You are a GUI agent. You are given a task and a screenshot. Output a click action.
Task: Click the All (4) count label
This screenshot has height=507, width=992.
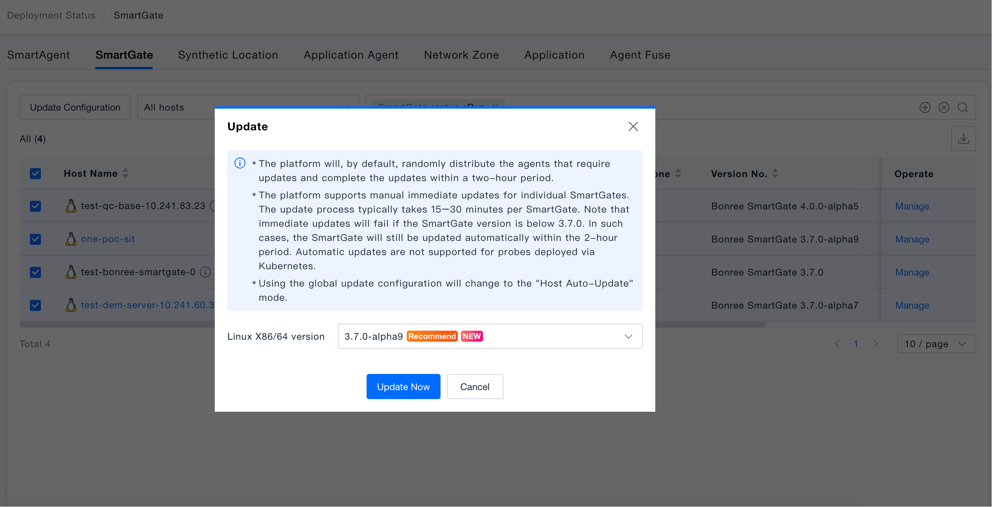coord(33,139)
